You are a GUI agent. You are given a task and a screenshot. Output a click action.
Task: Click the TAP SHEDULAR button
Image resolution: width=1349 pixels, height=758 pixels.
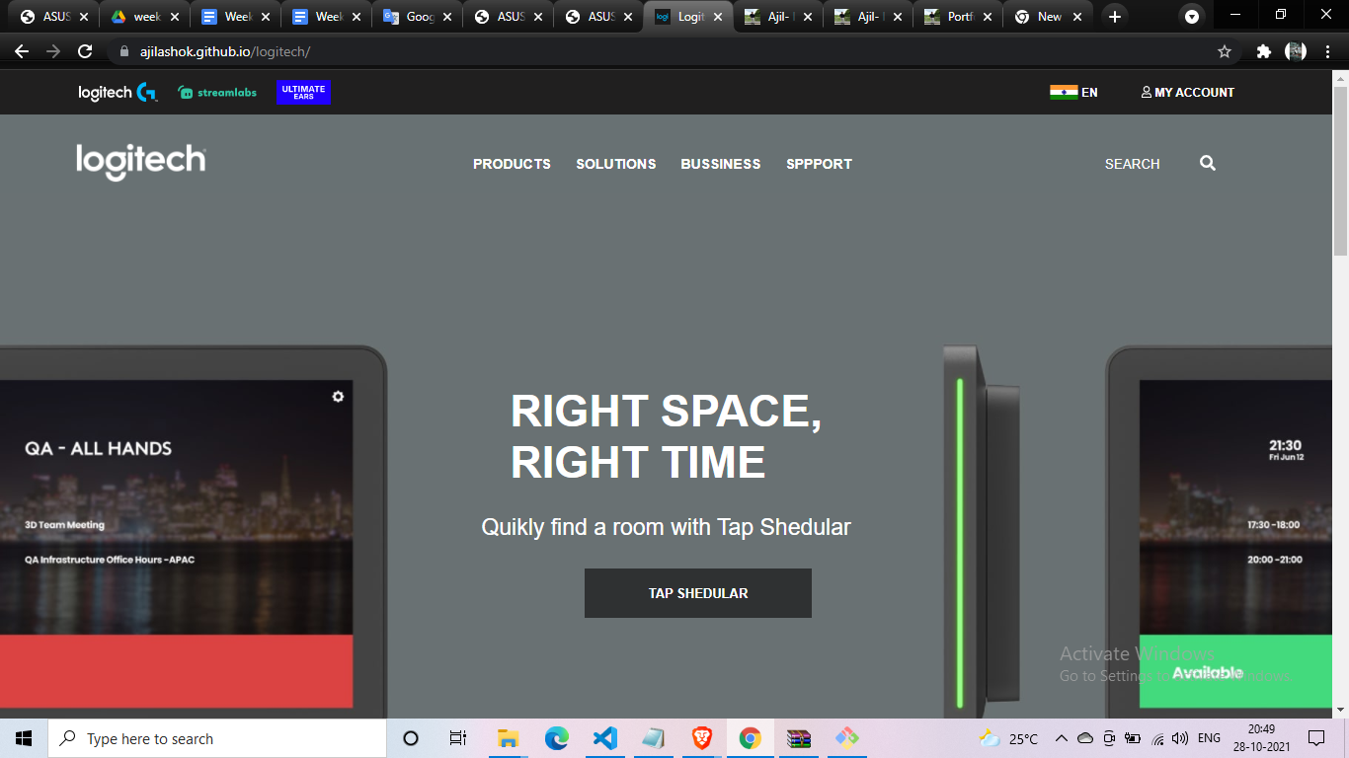coord(697,593)
